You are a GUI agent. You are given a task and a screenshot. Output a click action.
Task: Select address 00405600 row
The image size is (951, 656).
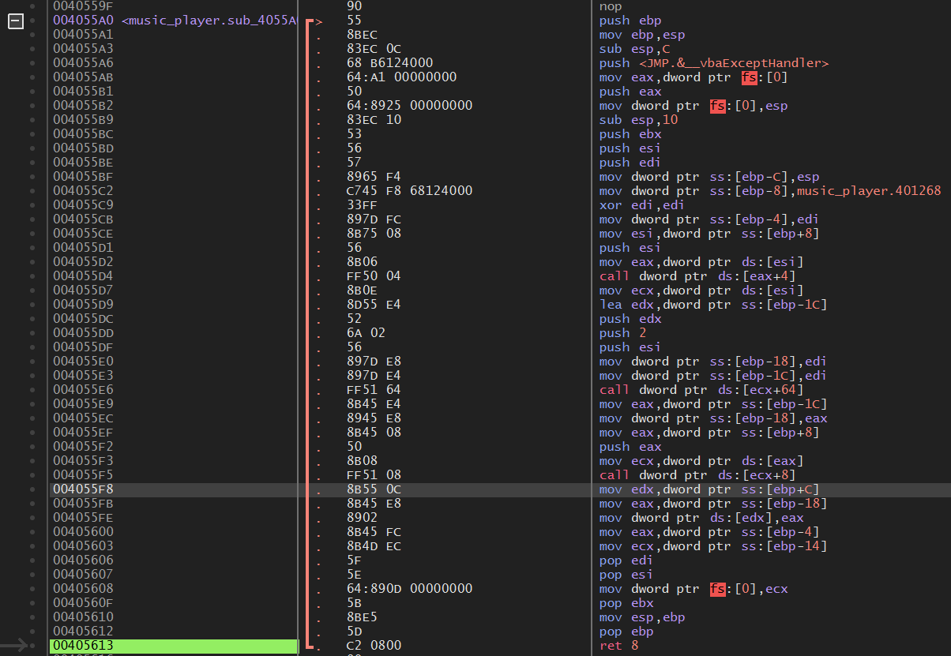[83, 532]
